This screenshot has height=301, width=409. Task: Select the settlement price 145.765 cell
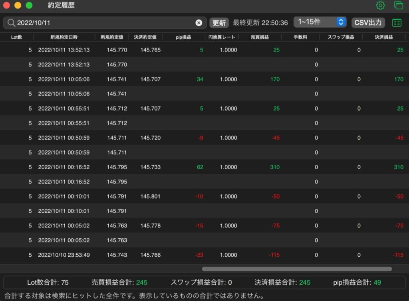coord(151,50)
